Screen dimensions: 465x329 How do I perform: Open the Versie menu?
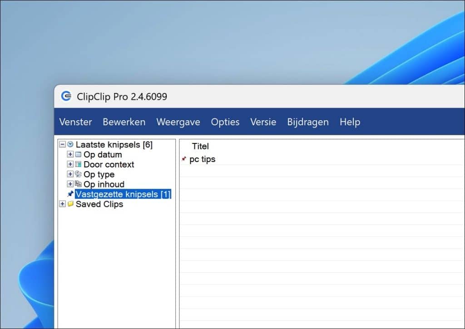(x=263, y=122)
